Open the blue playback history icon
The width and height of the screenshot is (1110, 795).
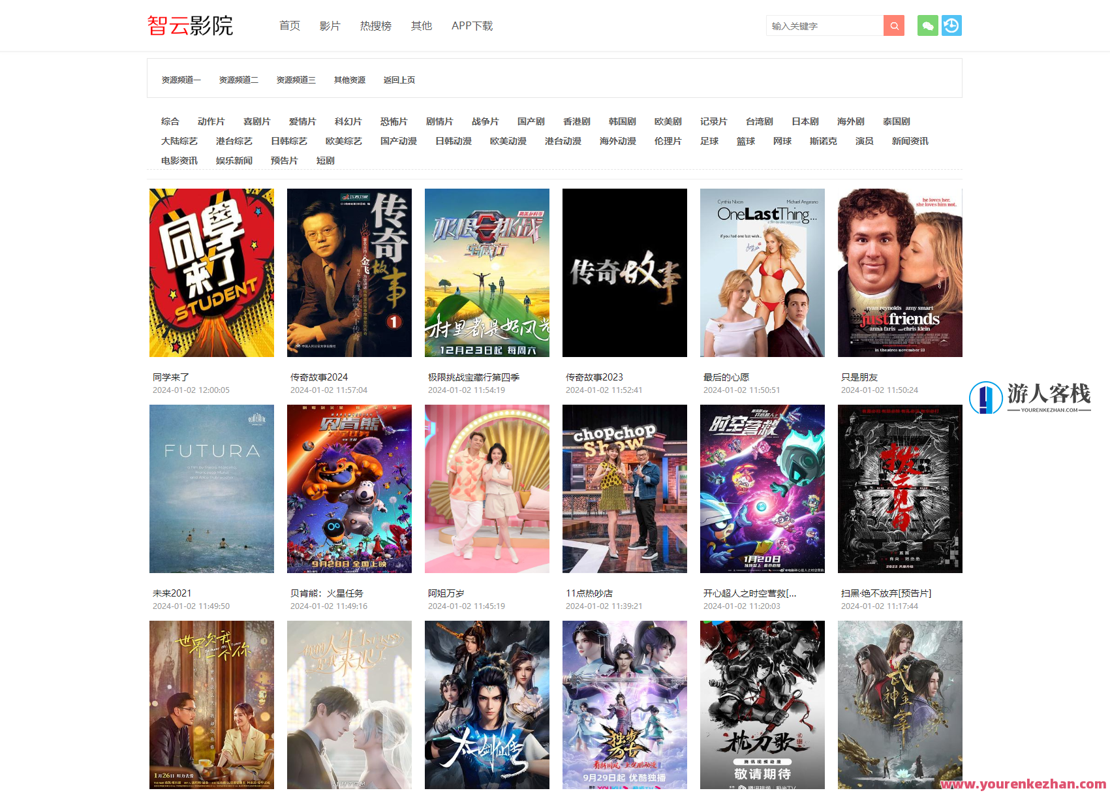click(951, 25)
